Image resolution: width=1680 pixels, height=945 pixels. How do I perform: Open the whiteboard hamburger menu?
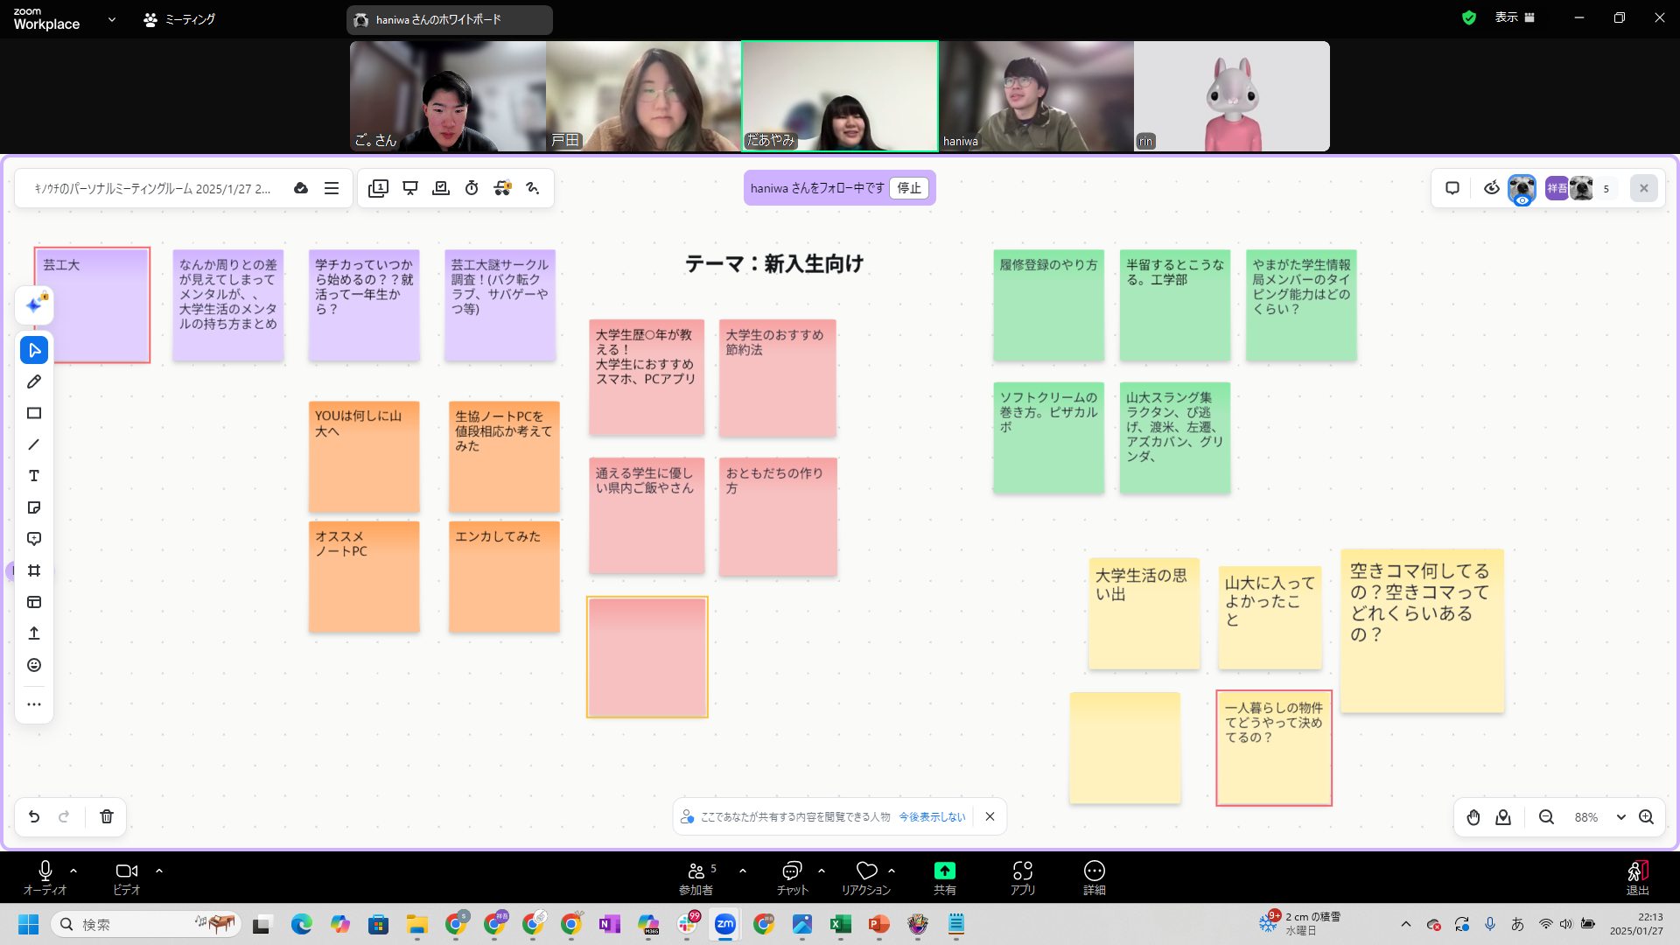point(332,188)
